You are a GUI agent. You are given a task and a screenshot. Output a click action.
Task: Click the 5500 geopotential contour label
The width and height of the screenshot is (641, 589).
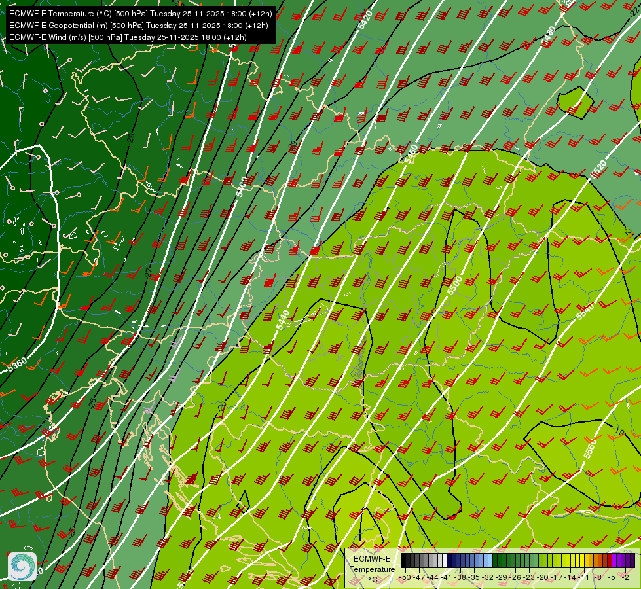tap(454, 285)
